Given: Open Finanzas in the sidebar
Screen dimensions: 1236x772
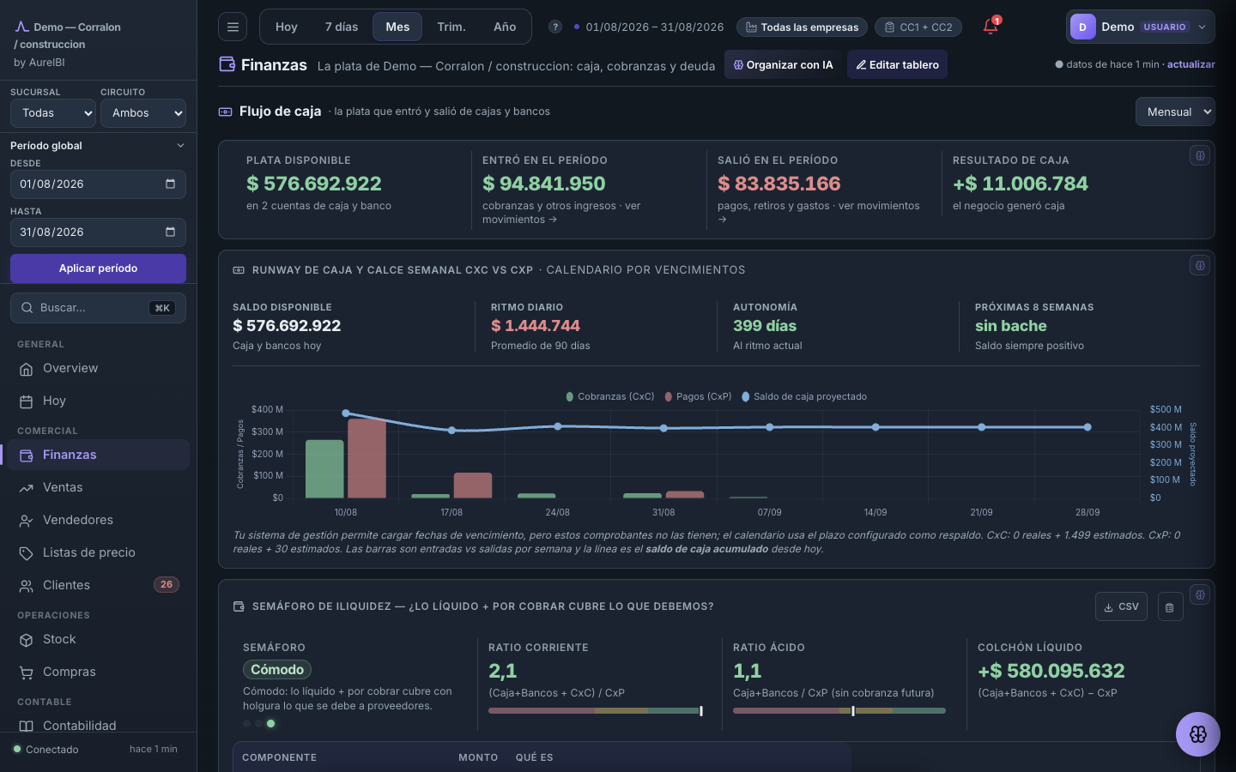Looking at the screenshot, I should 98,455.
